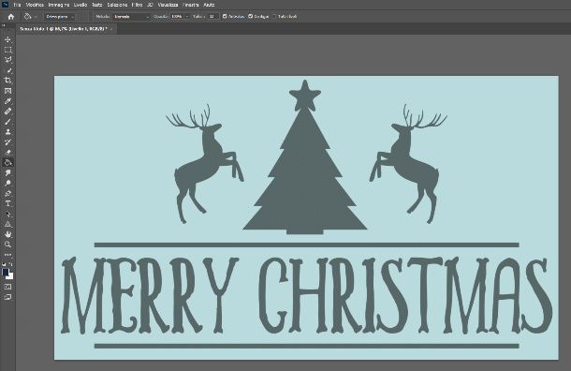Select the Horizontal Type tool
Image resolution: width=571 pixels, height=371 pixels.
(x=8, y=203)
